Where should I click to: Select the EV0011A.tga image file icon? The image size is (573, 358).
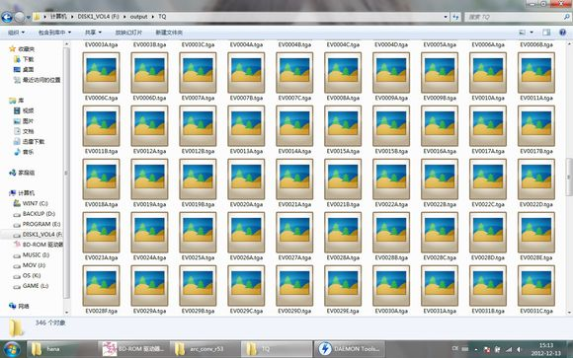[x=536, y=73]
